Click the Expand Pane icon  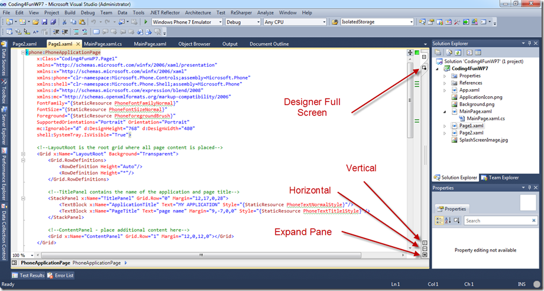[425, 254]
